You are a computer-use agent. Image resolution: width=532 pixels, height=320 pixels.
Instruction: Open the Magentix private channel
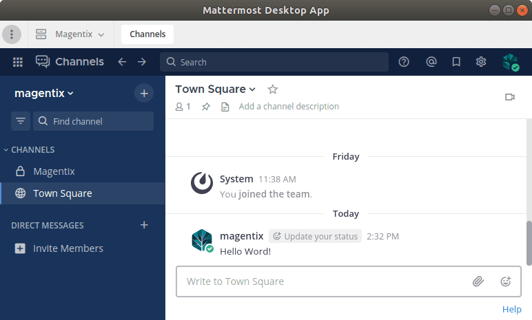[83, 171]
